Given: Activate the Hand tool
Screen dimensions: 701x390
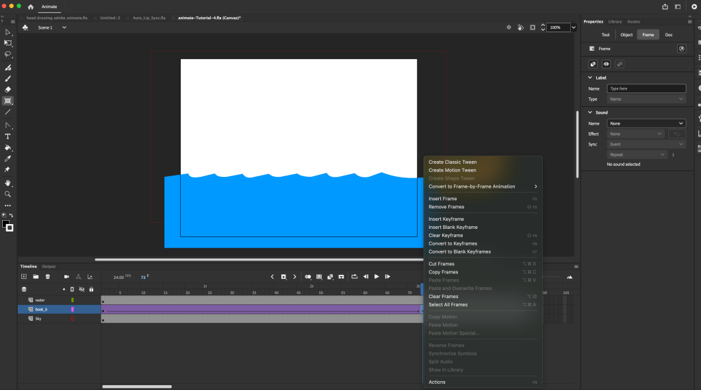Looking at the screenshot, I should [8, 183].
